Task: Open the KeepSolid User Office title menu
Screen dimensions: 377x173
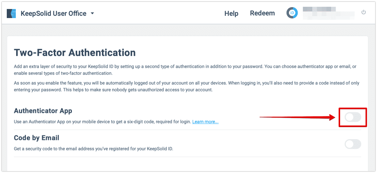Action: click(54, 14)
